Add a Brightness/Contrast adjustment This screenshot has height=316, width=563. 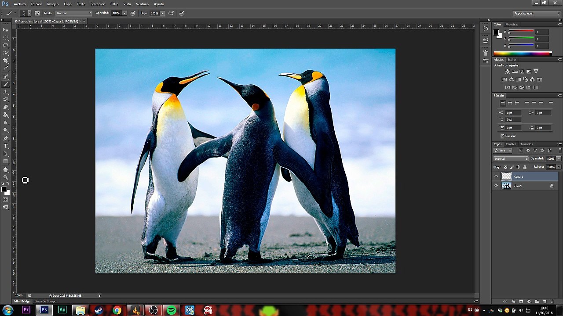click(508, 72)
